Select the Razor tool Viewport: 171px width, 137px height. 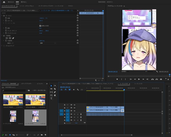[x=55, y=89]
